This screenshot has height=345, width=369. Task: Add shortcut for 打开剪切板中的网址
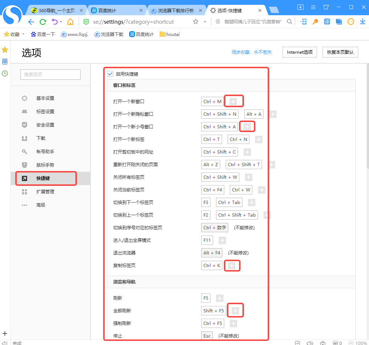(x=247, y=152)
